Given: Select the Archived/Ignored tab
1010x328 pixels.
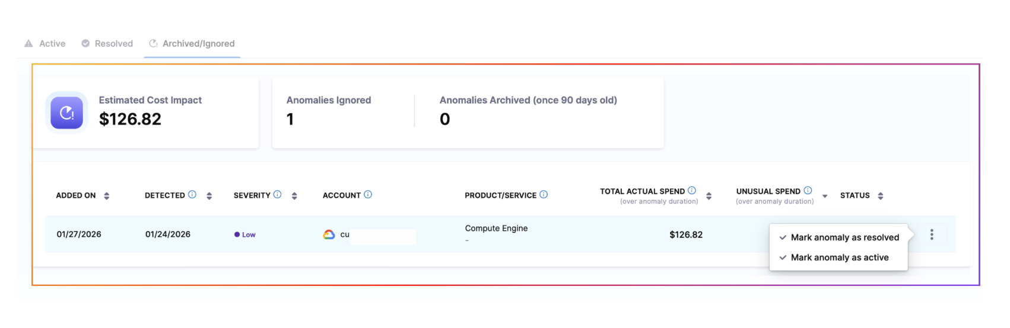Looking at the screenshot, I should [192, 44].
